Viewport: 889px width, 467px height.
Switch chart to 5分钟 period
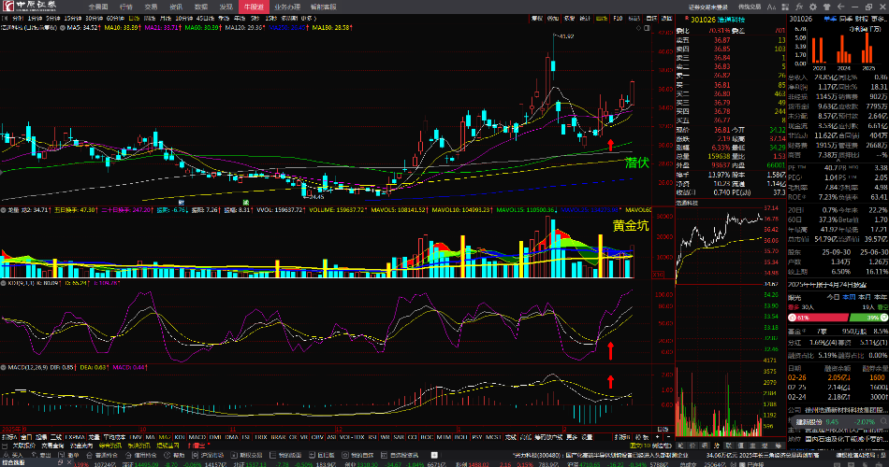click(52, 18)
